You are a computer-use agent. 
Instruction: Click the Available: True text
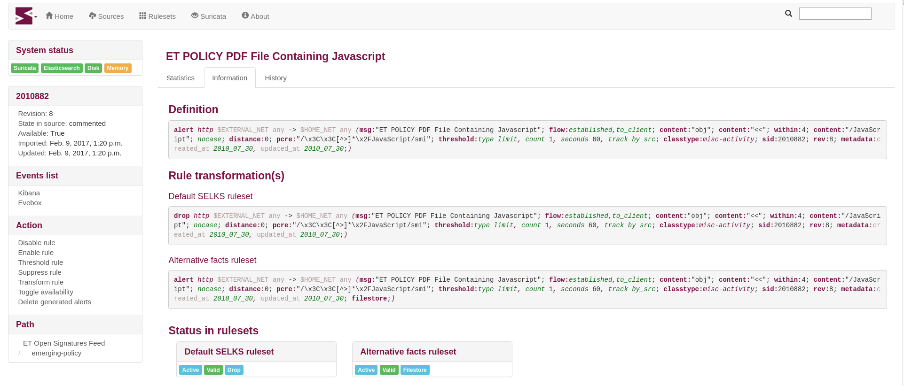pos(41,133)
